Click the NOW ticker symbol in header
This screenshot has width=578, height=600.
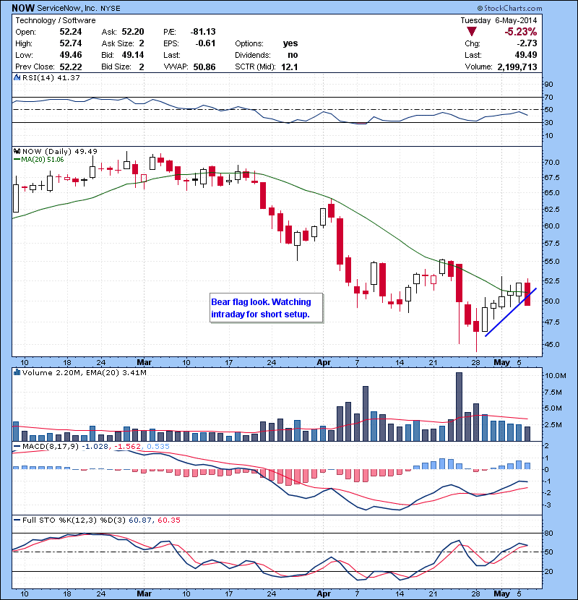tap(23, 8)
